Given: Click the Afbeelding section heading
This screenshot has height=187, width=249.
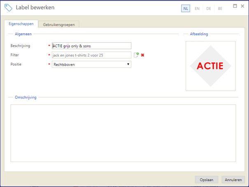Looking at the screenshot, I should click(x=199, y=34).
